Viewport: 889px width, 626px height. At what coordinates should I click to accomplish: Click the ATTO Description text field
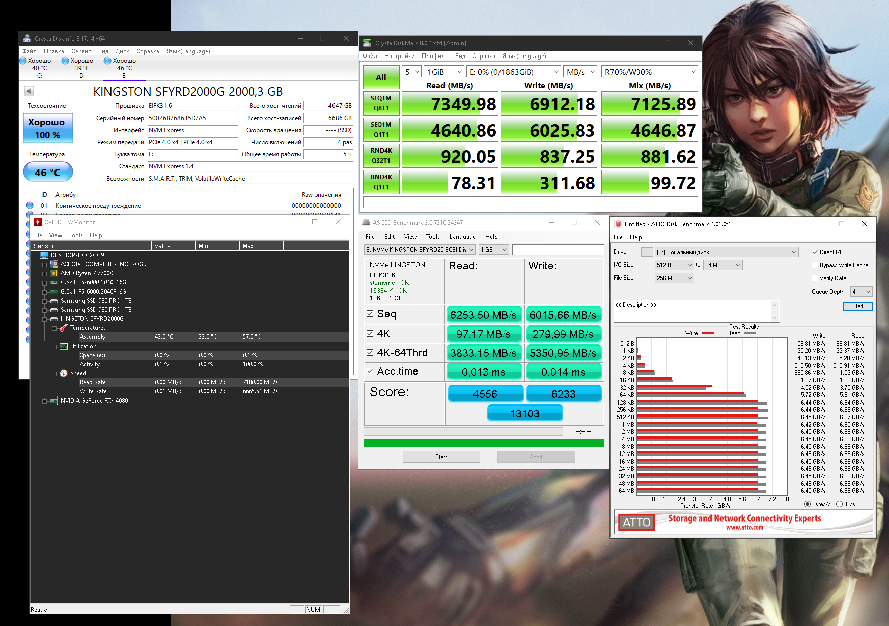click(x=692, y=311)
